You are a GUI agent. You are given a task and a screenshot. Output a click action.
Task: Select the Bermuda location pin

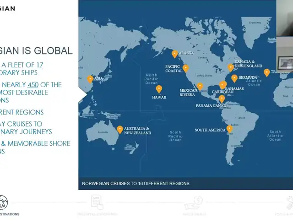coord(234,78)
